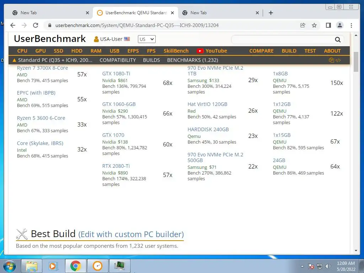The width and height of the screenshot is (364, 273).
Task: Click the USA-User person icon
Action: tap(96, 39)
